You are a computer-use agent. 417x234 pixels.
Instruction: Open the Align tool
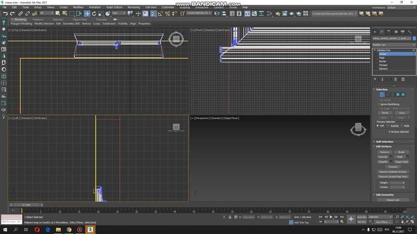(224, 13)
